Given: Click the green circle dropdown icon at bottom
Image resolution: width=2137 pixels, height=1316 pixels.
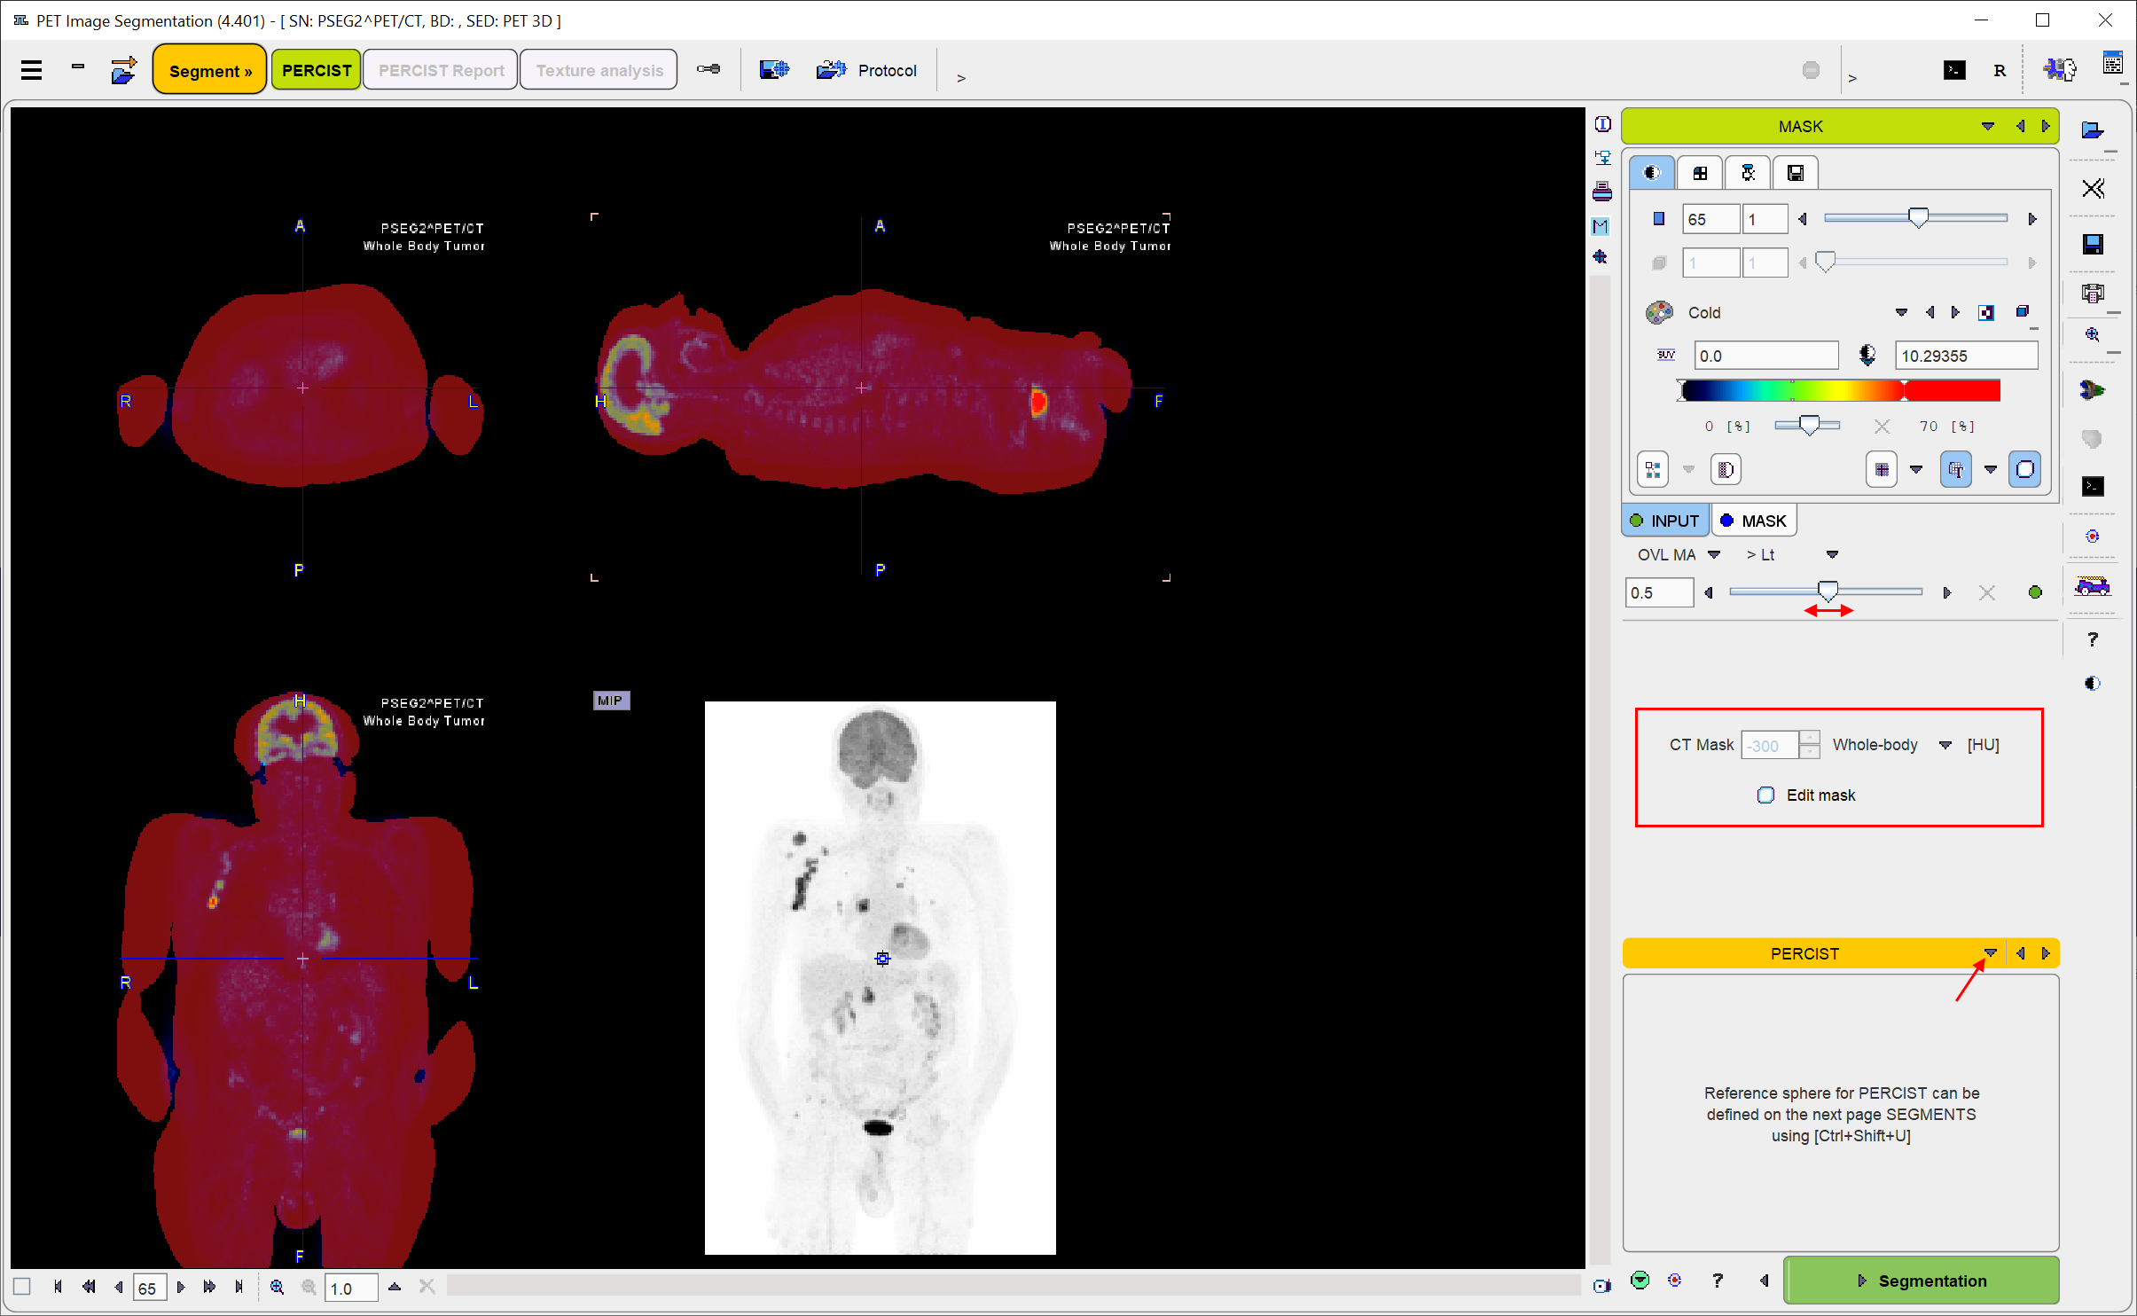Looking at the screenshot, I should point(1640,1281).
